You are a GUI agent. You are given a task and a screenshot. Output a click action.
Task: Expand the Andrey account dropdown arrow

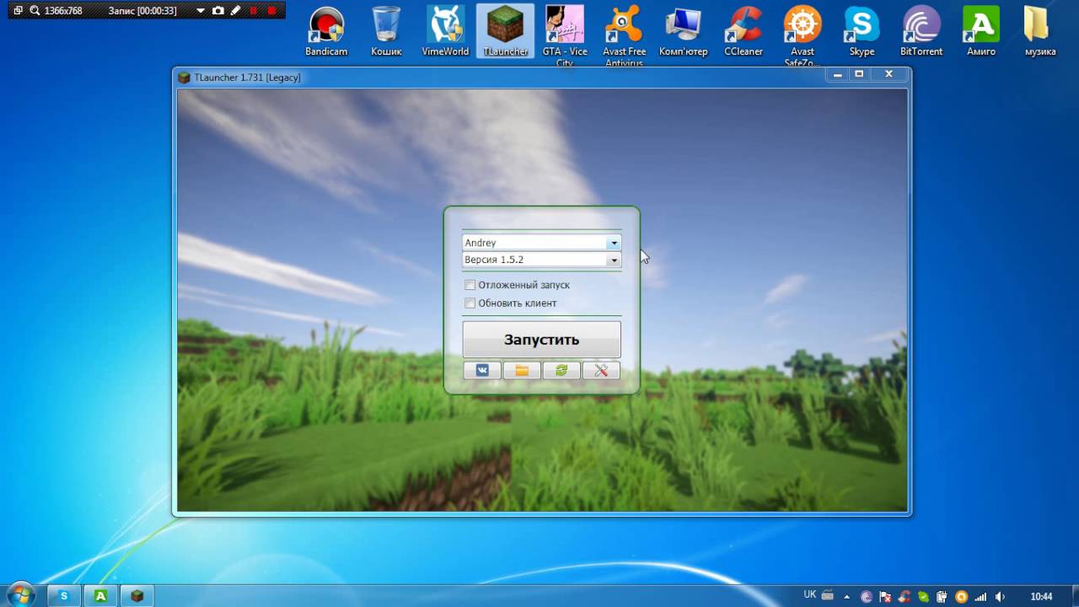coord(614,243)
